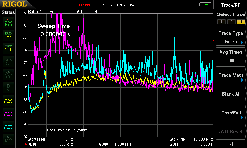247x148 pixels.
Task: Click the dimmed Math trace icon
Action: pyautogui.click(x=8, y=139)
